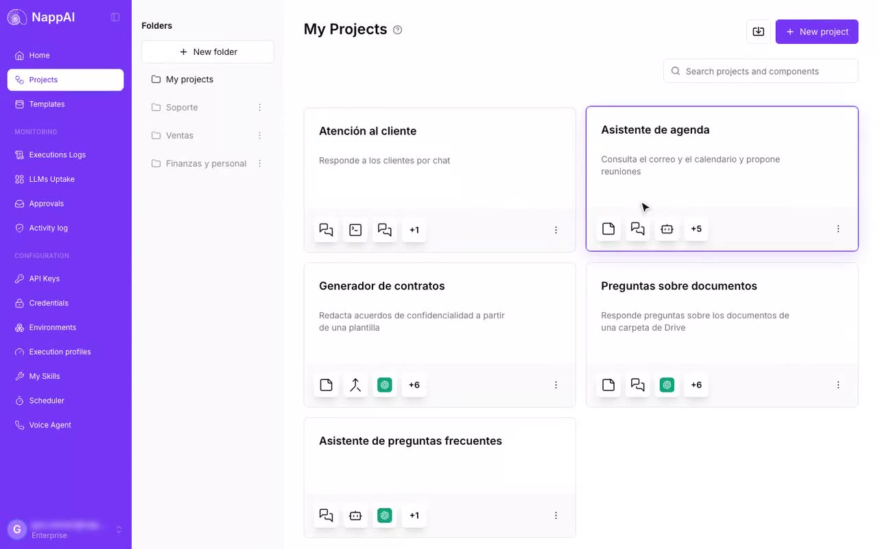Screen dimensions: 878x549
Task: Click the bot icon in Asistente de preguntas frecuentes
Action: [355, 515]
